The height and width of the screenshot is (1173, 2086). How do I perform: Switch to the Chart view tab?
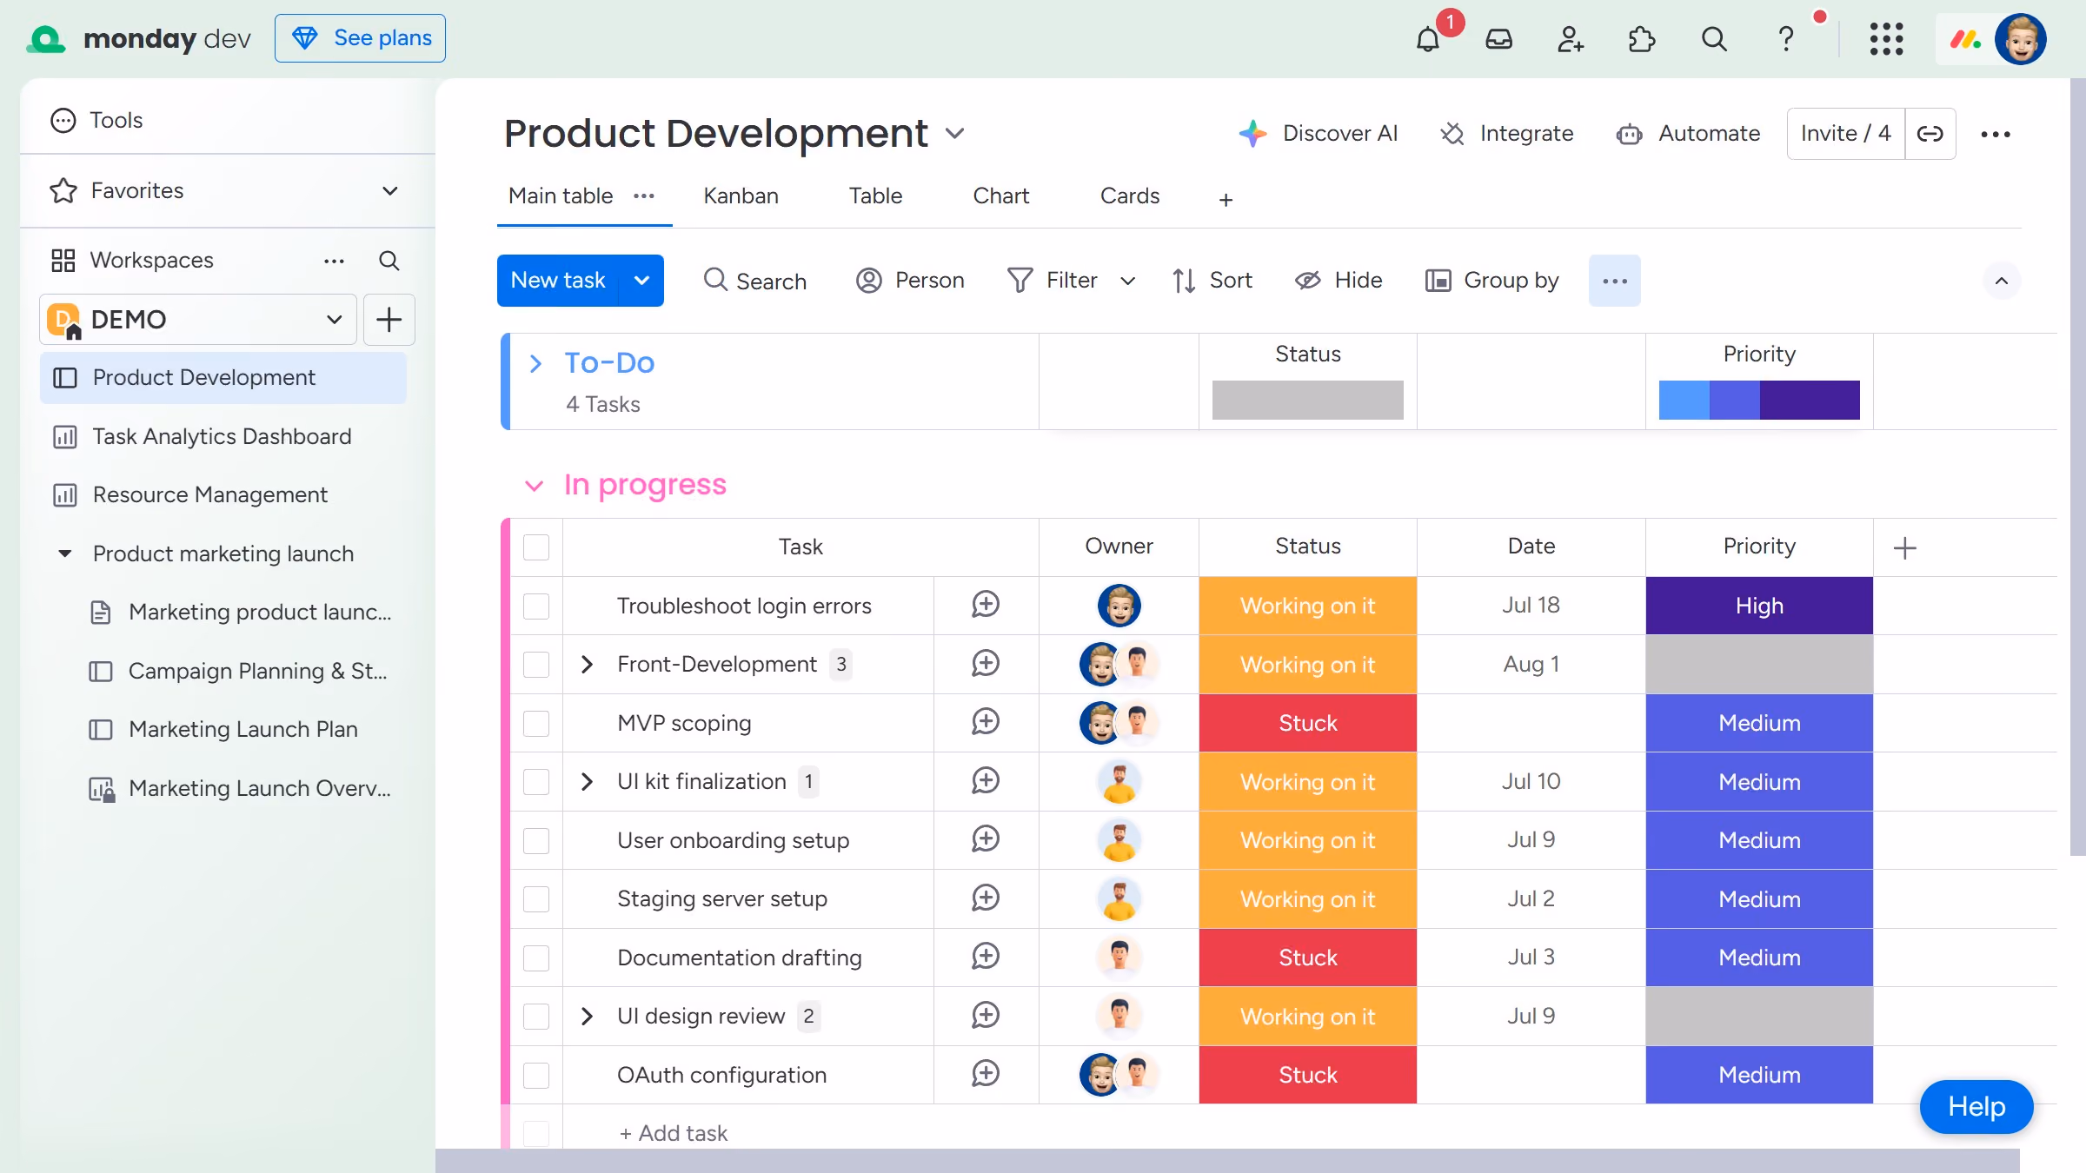click(x=1000, y=196)
